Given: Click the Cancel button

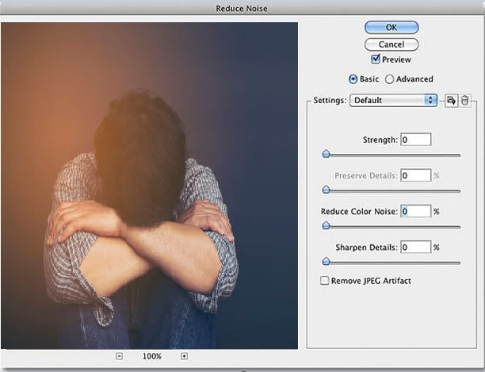Looking at the screenshot, I should point(391,44).
